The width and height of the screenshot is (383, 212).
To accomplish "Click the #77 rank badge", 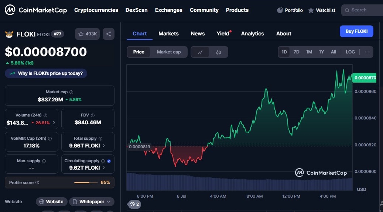I will click(x=58, y=34).
